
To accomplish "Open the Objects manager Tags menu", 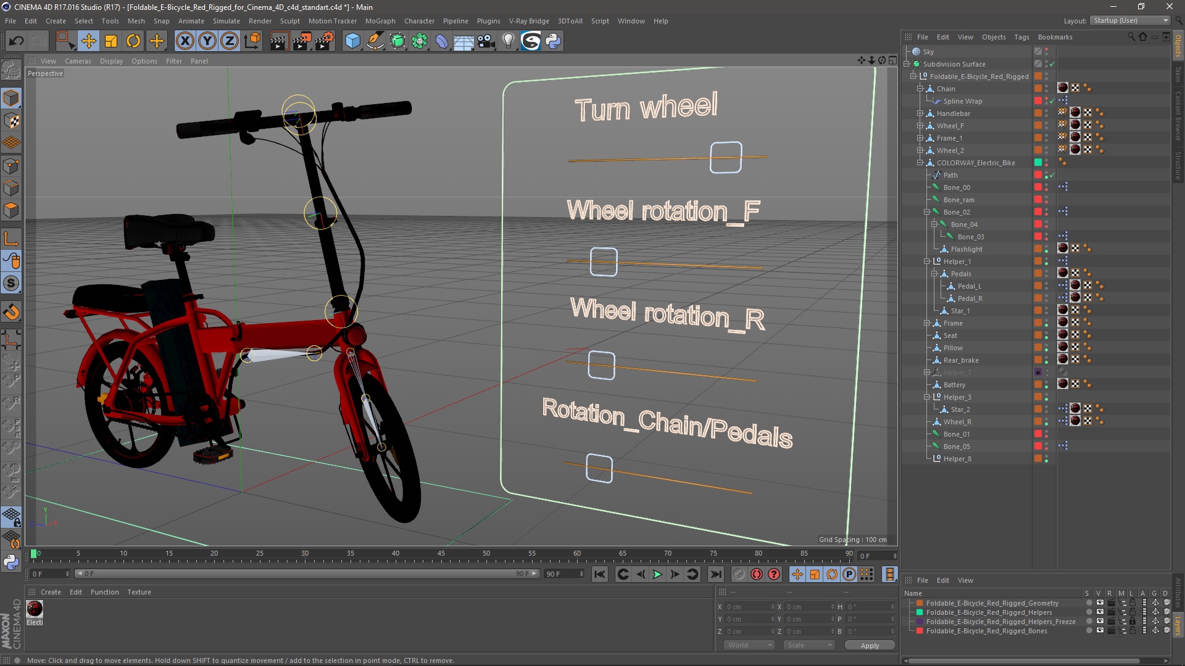I will [x=1021, y=37].
